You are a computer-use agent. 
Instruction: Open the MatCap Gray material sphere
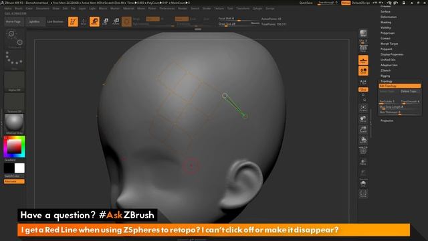[14, 125]
